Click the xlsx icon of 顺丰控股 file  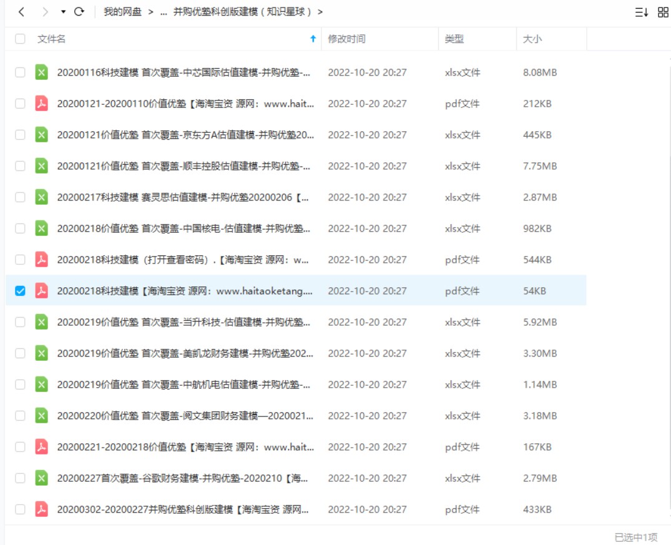[42, 166]
